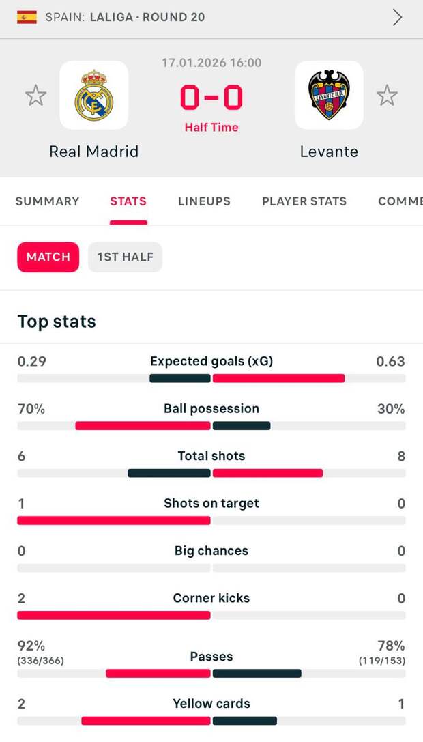Switch to the Summary tab
Viewport: 423px width, 742px height.
pyautogui.click(x=47, y=201)
